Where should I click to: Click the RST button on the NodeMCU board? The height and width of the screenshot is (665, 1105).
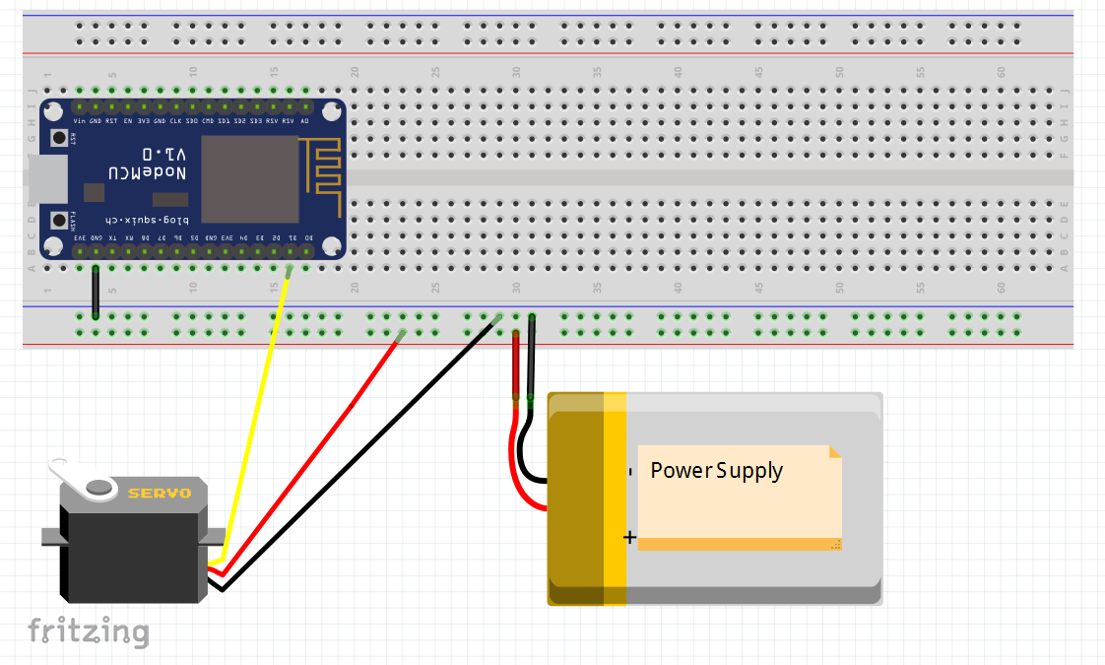pos(59,138)
